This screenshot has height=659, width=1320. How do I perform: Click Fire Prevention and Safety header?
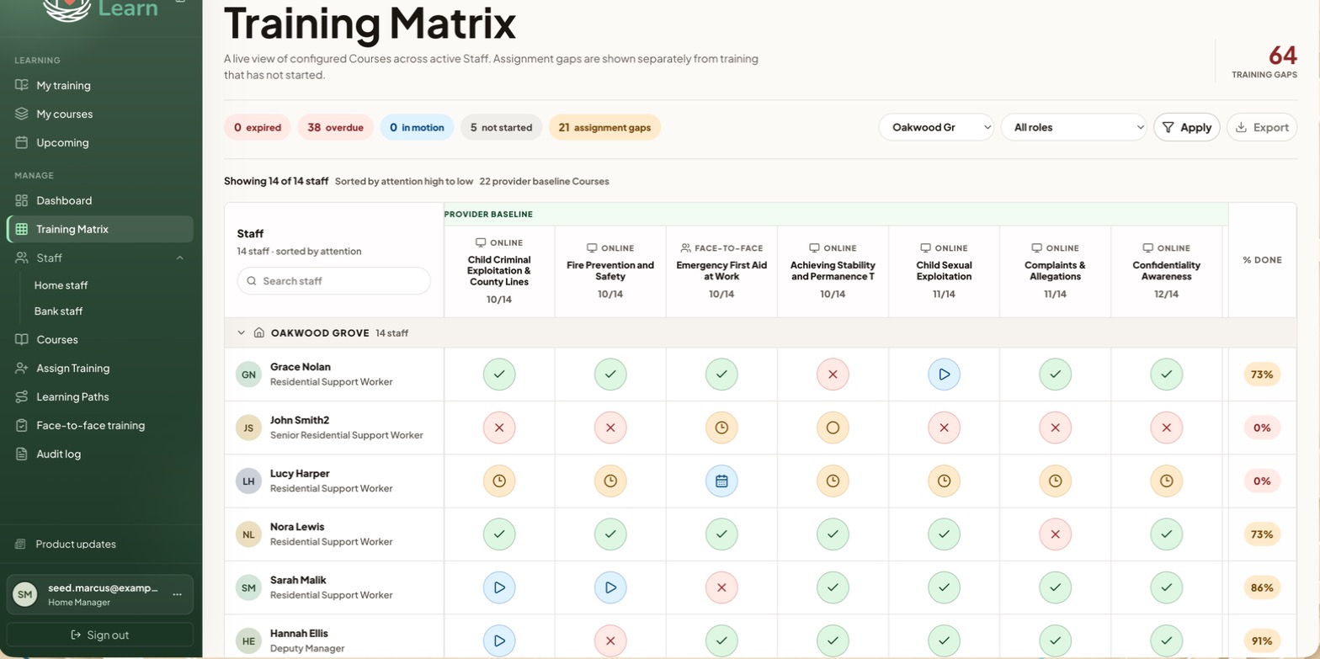(610, 270)
